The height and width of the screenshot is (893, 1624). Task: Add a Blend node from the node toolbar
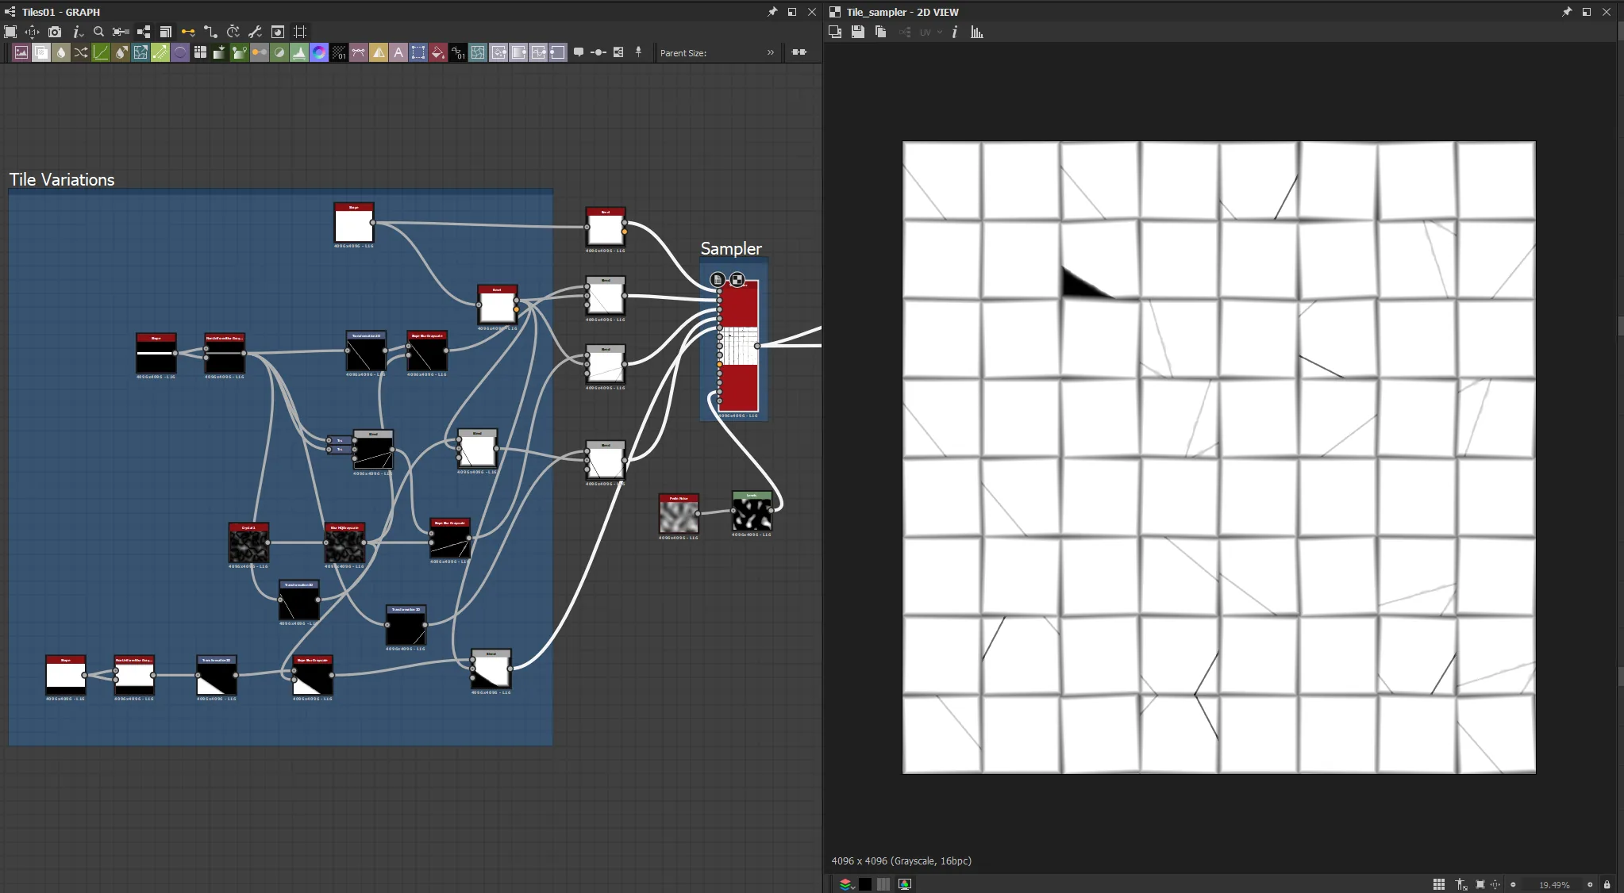point(41,52)
